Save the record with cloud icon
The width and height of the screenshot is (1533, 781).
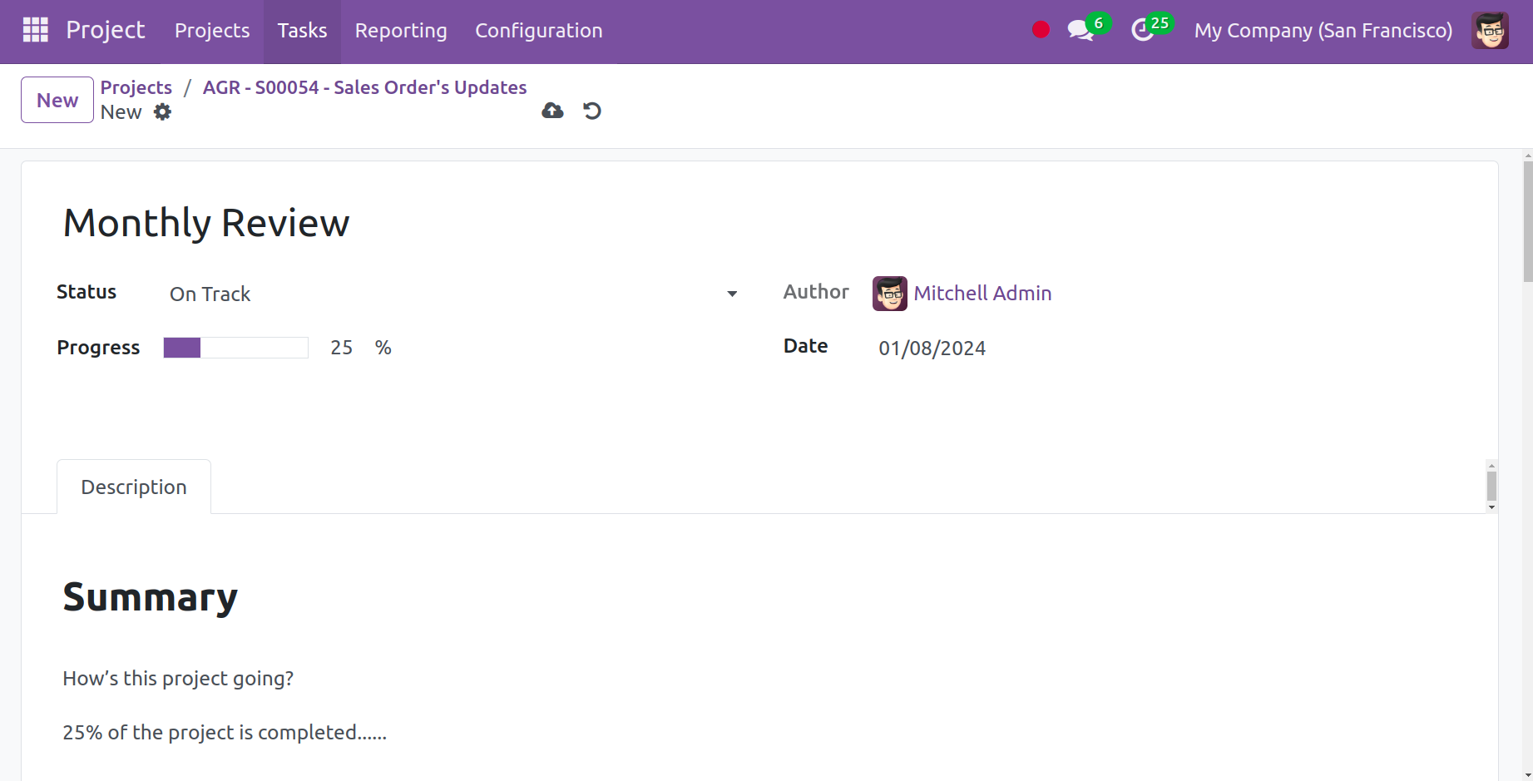tap(552, 111)
